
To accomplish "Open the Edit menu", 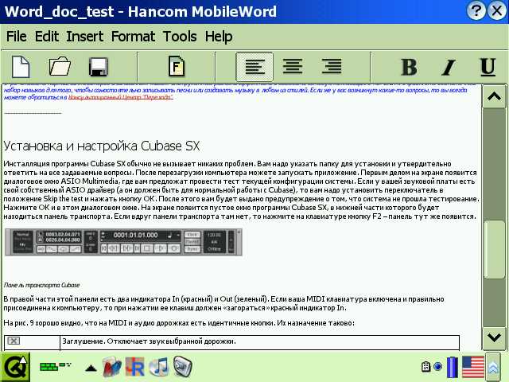I will point(47,36).
